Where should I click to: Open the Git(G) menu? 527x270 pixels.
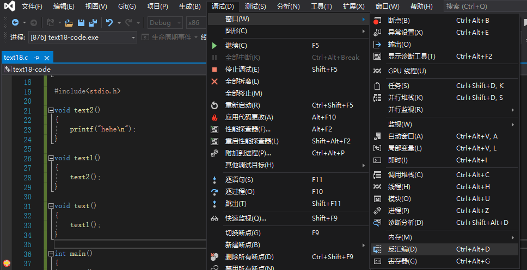(x=127, y=7)
